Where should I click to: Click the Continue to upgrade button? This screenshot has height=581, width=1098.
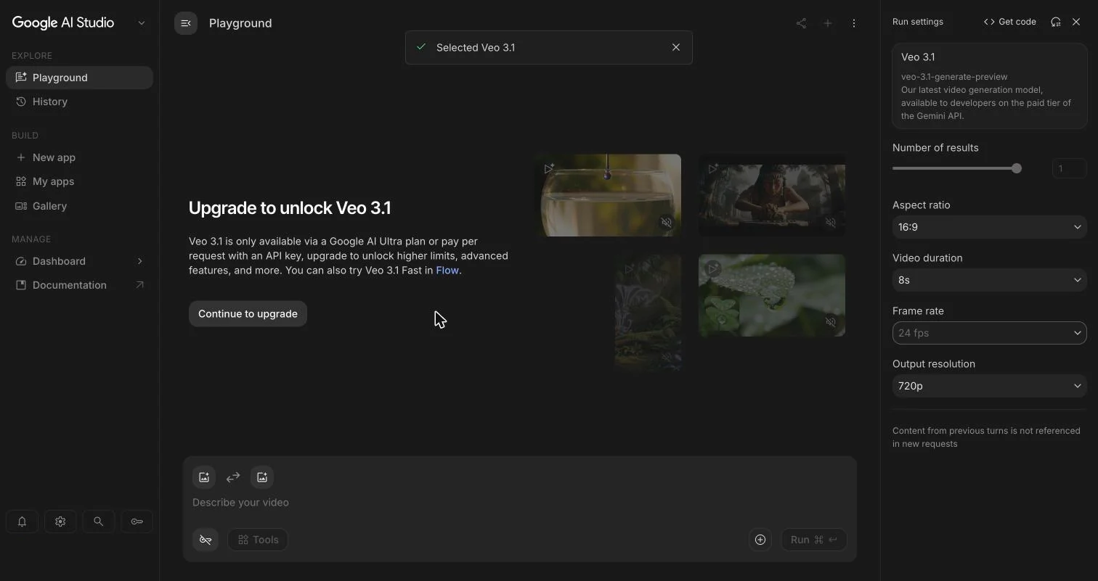coord(248,314)
